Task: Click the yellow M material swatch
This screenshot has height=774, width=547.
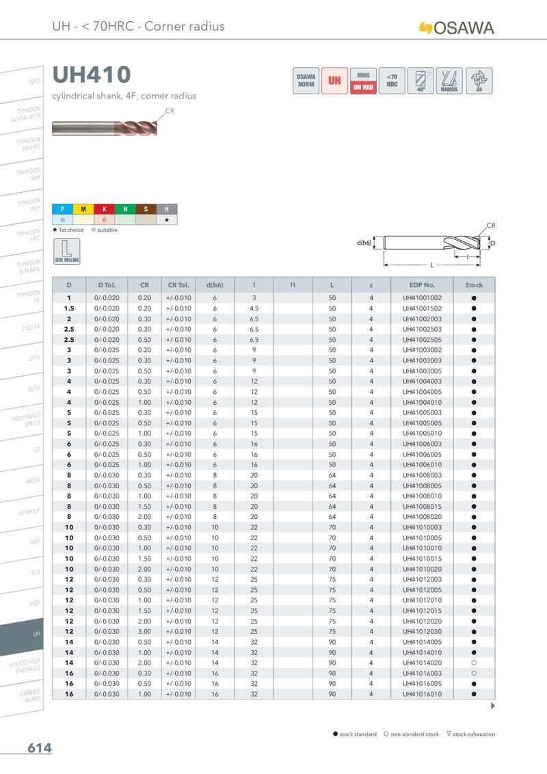Action: 83,209
